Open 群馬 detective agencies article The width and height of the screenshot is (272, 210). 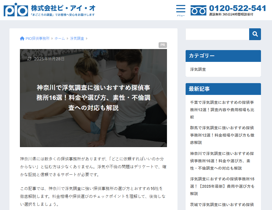click(x=222, y=135)
